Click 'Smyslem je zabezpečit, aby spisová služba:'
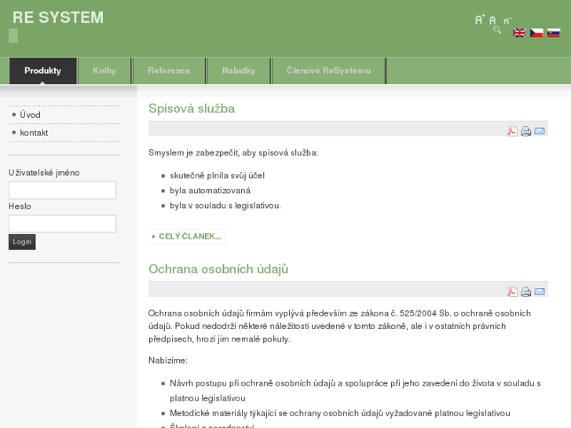 (x=233, y=152)
